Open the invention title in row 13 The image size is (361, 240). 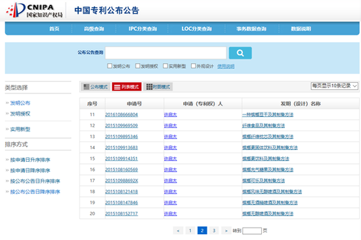[268, 137]
